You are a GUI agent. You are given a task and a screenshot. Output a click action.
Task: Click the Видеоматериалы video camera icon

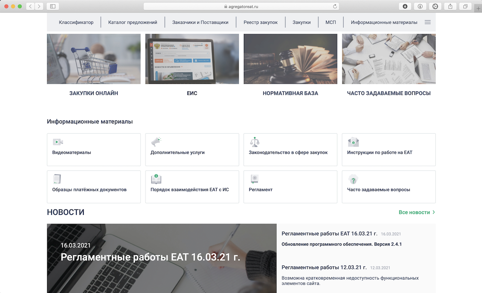[57, 142]
